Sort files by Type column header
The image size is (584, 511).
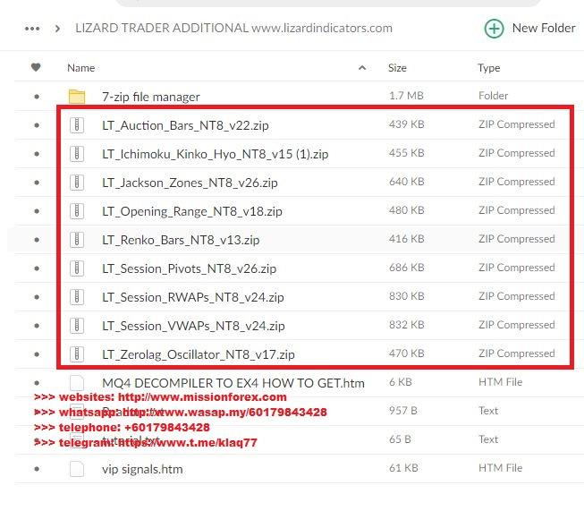(x=488, y=67)
